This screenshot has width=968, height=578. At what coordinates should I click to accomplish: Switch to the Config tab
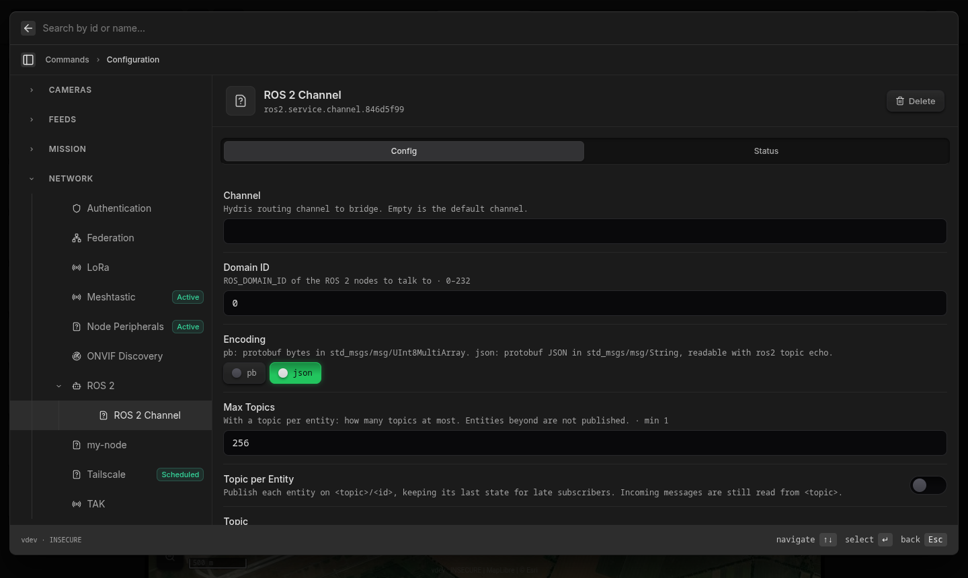[404, 151]
